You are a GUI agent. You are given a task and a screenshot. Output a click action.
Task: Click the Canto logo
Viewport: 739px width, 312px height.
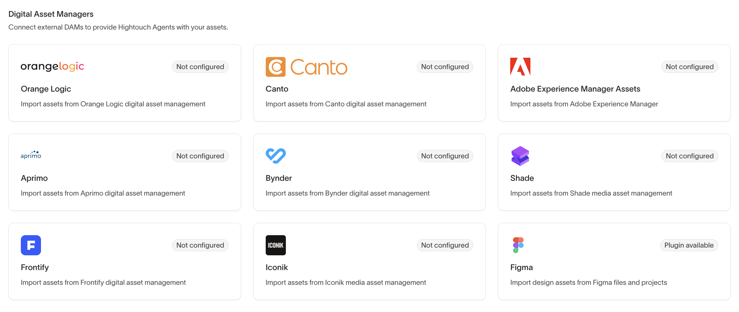tap(306, 67)
